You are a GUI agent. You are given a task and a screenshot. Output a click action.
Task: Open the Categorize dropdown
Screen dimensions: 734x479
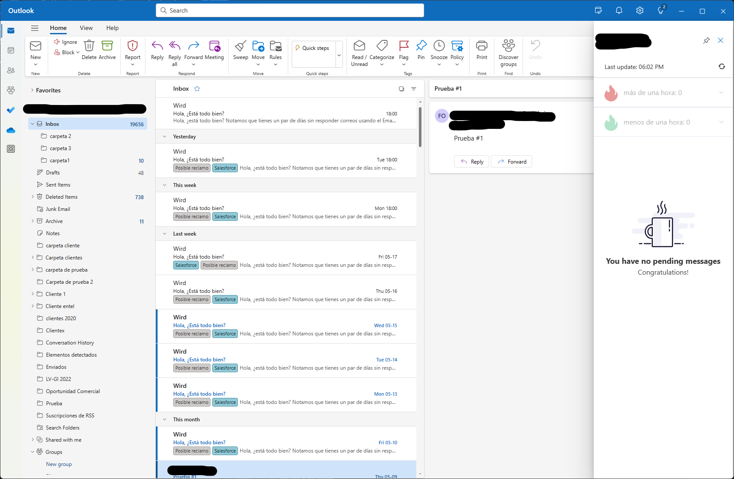tap(382, 64)
